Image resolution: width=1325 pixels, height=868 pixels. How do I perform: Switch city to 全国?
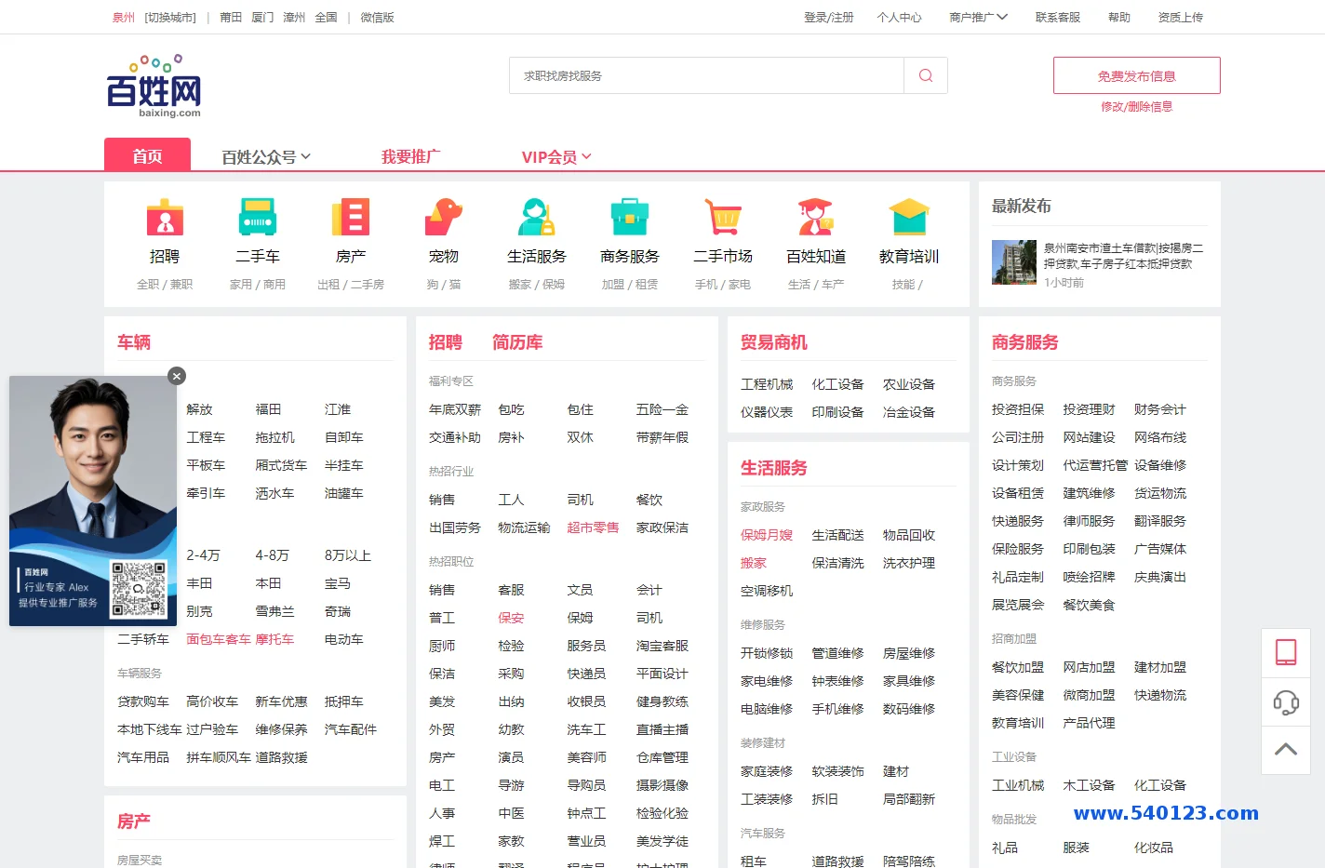tap(326, 17)
